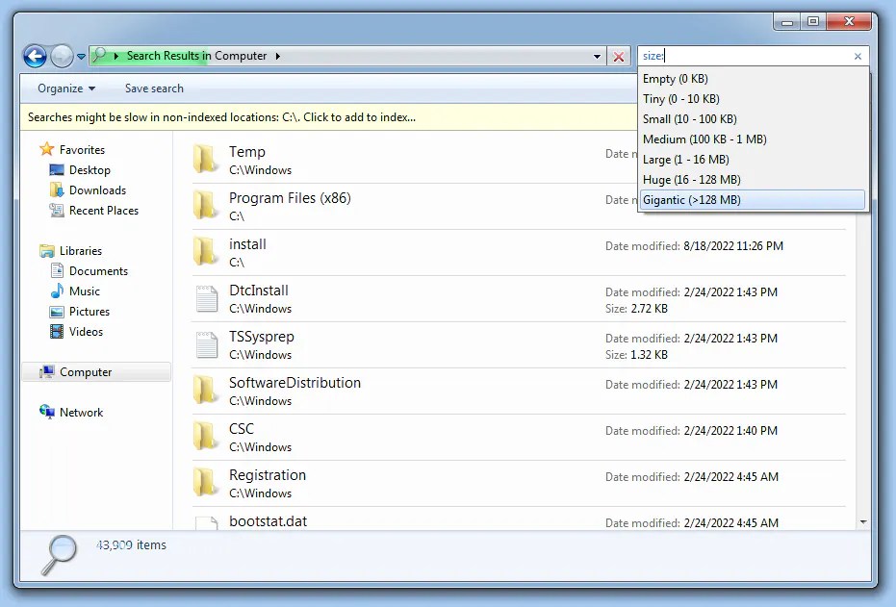Select the Network node
The width and height of the screenshot is (896, 607).
82,412
